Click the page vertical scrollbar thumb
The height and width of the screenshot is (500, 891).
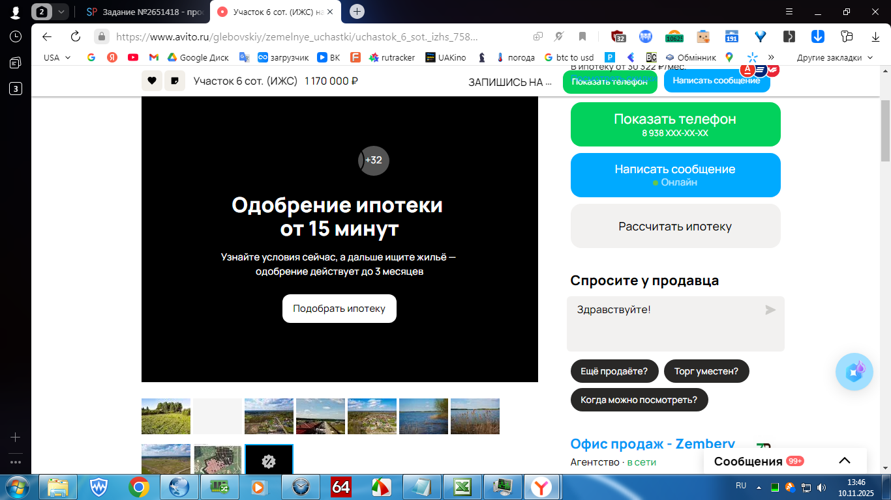[x=885, y=132]
